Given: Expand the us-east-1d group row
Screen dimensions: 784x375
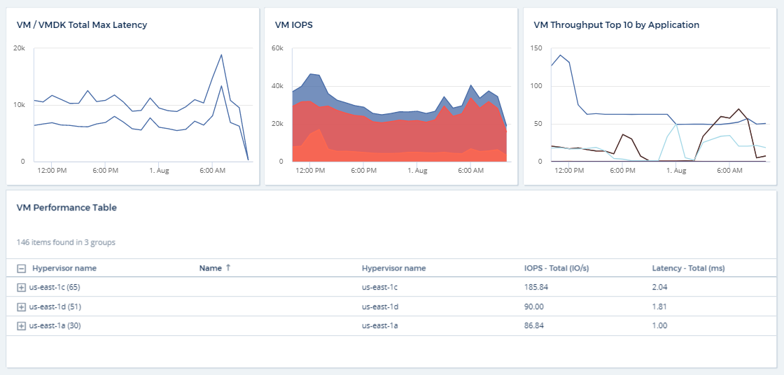Looking at the screenshot, I should click(x=21, y=306).
